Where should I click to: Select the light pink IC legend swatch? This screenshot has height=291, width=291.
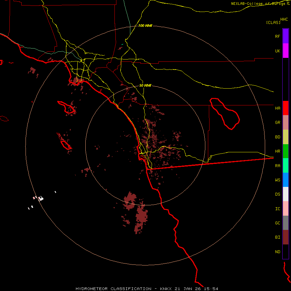(x=286, y=209)
